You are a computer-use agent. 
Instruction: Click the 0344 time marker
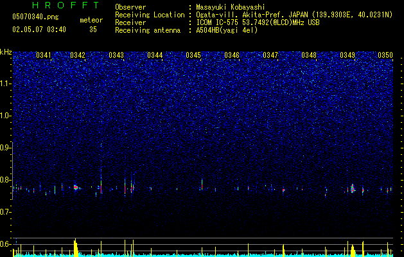155,55
